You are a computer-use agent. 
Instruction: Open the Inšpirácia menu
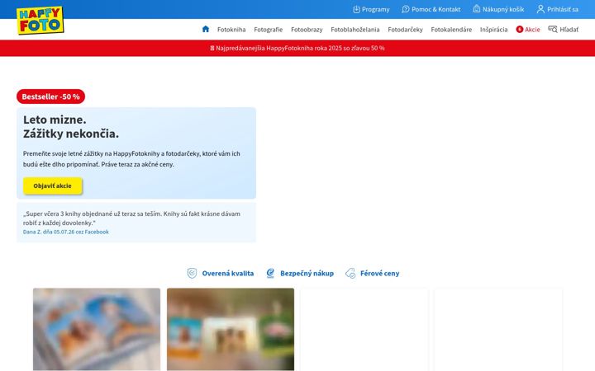coord(493,30)
